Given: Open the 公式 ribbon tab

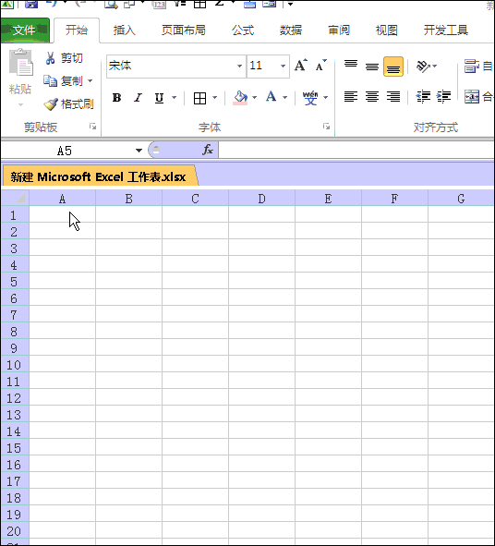Looking at the screenshot, I should tap(243, 30).
